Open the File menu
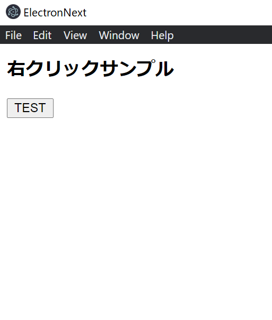The width and height of the screenshot is (272, 320). [13, 35]
